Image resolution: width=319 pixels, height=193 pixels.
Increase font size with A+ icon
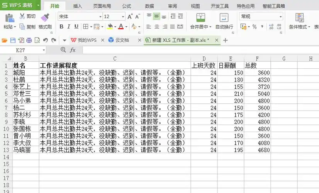click(x=130, y=16)
